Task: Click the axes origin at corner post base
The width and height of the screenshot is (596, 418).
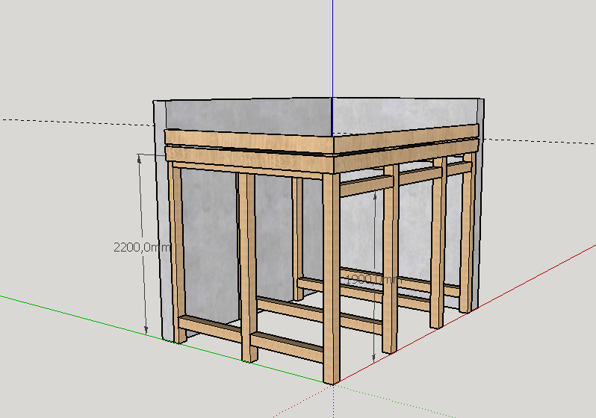Action: tap(333, 384)
